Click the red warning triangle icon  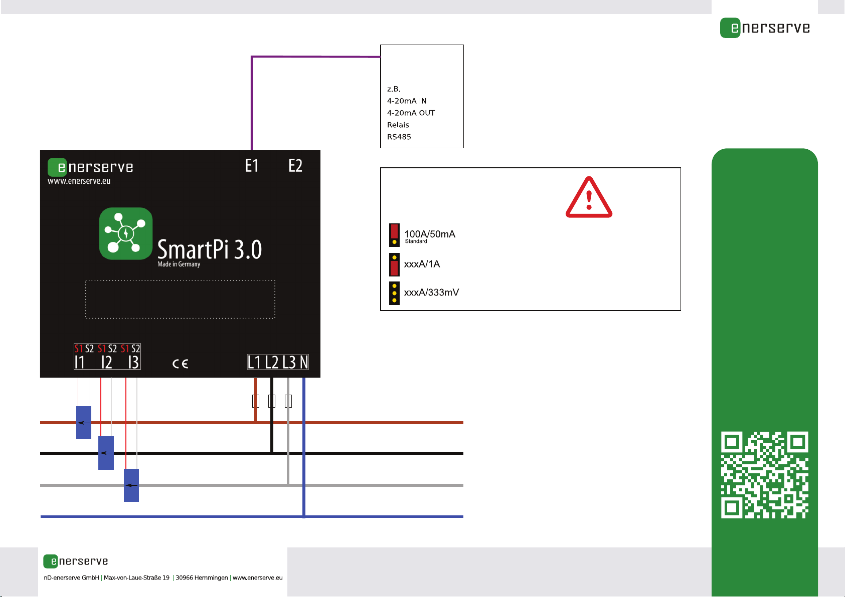coord(589,198)
